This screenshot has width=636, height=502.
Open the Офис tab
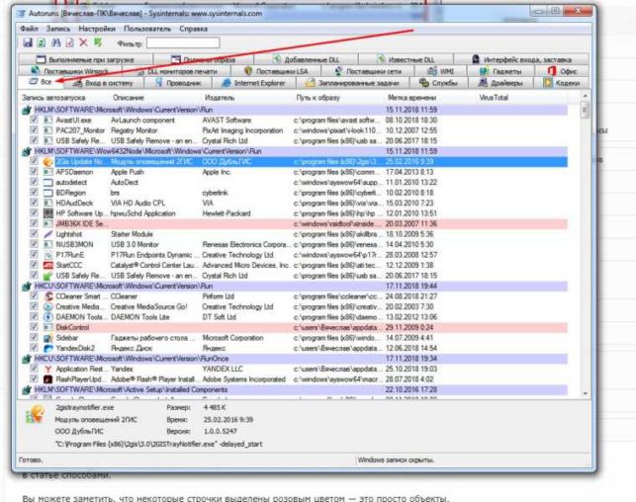[x=563, y=71]
